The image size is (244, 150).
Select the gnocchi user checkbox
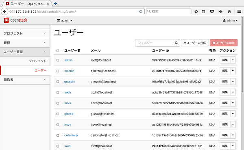(x=58, y=82)
